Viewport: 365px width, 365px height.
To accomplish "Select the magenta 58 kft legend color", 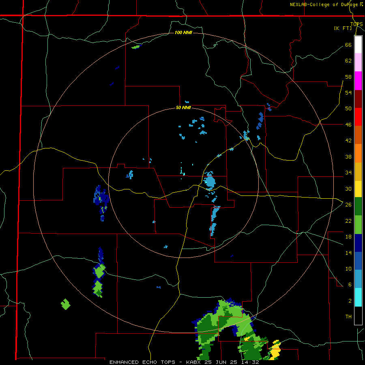I will point(358,81).
